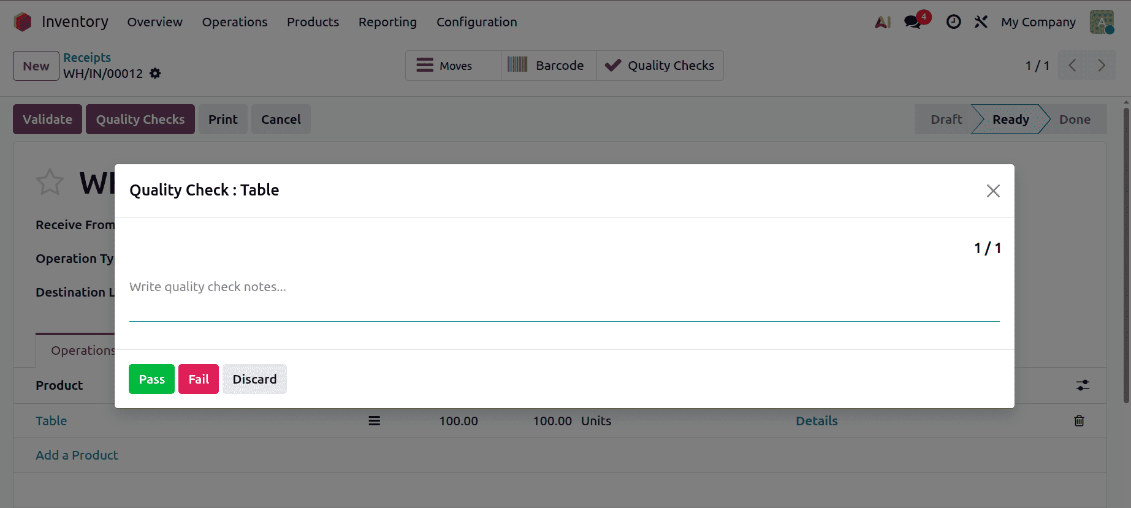The width and height of the screenshot is (1131, 508).
Task: Click the list icon on Table row
Action: (x=374, y=421)
